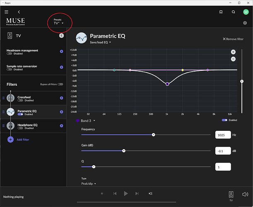
Task: Click Remove filter
Action: 233,39
